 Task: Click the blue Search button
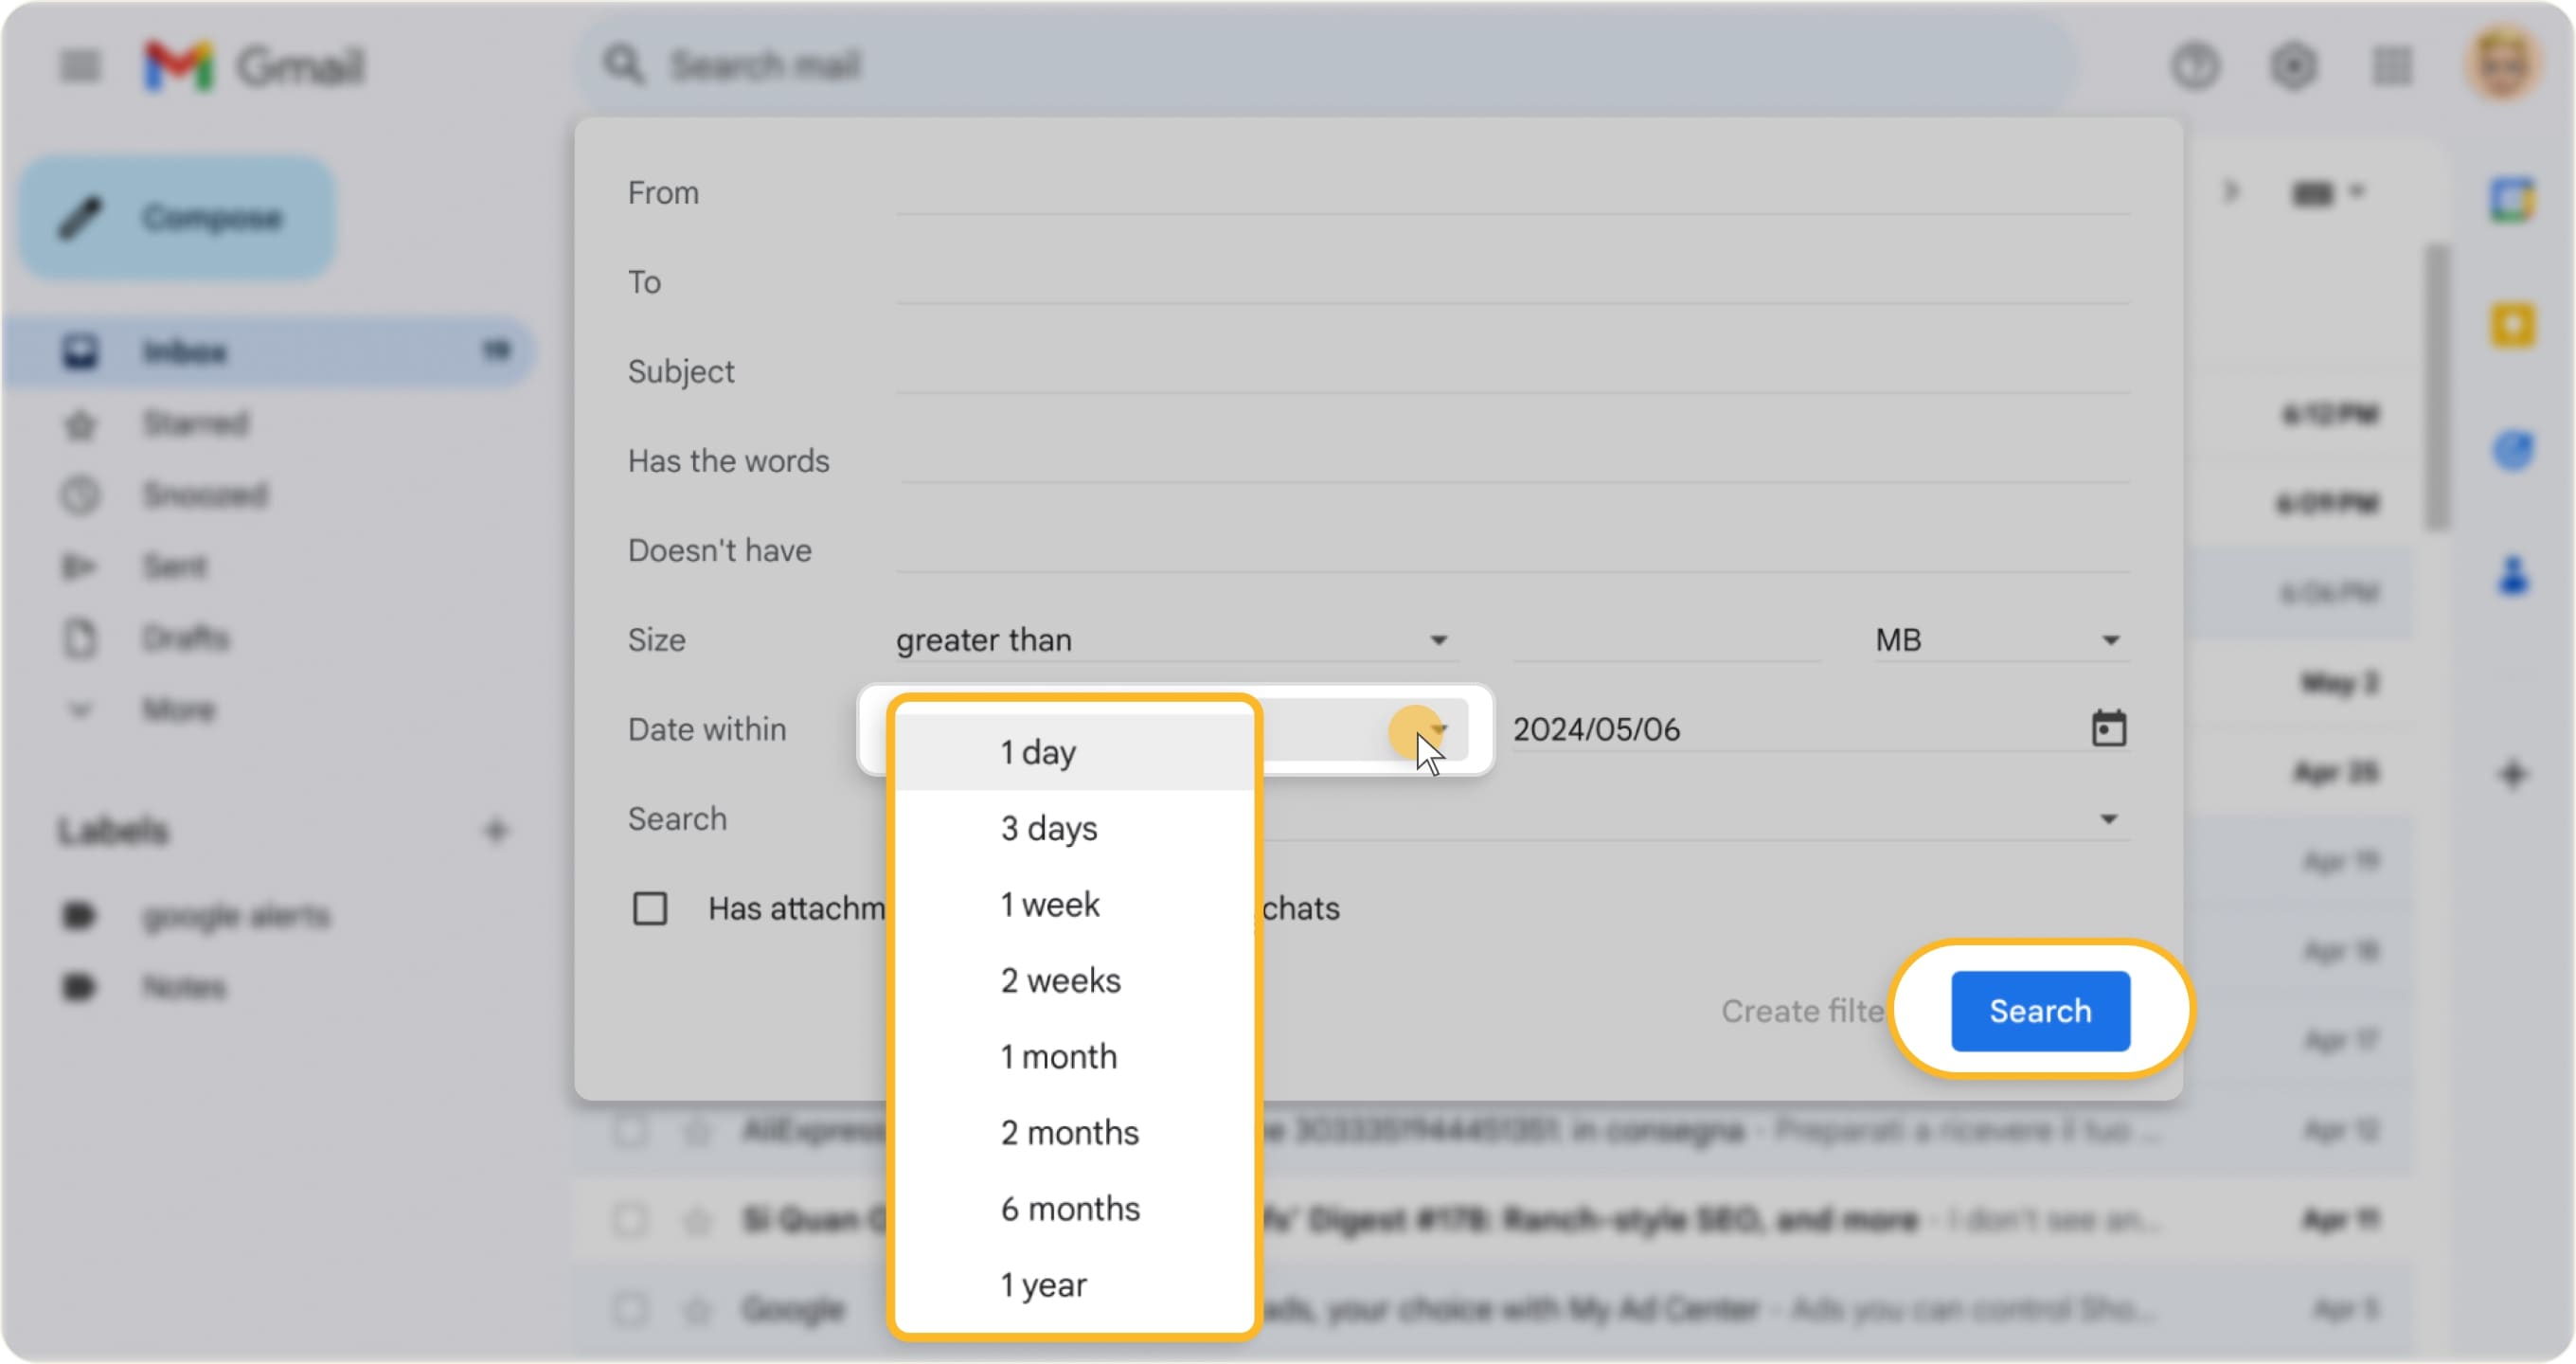point(2040,1010)
